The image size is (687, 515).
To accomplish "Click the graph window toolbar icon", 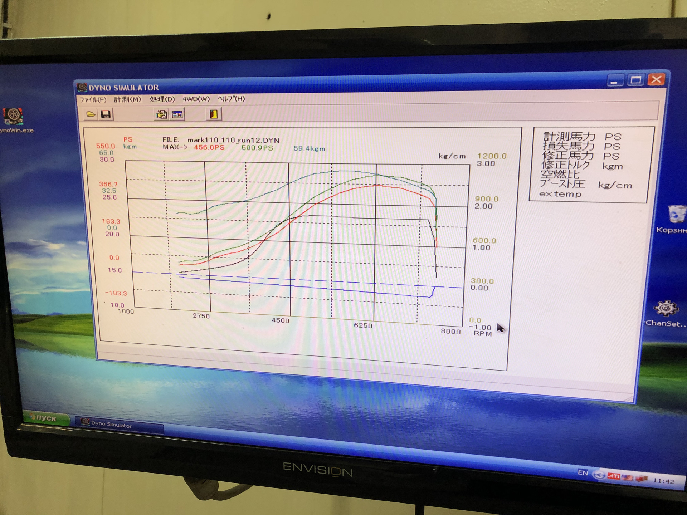I will (177, 114).
